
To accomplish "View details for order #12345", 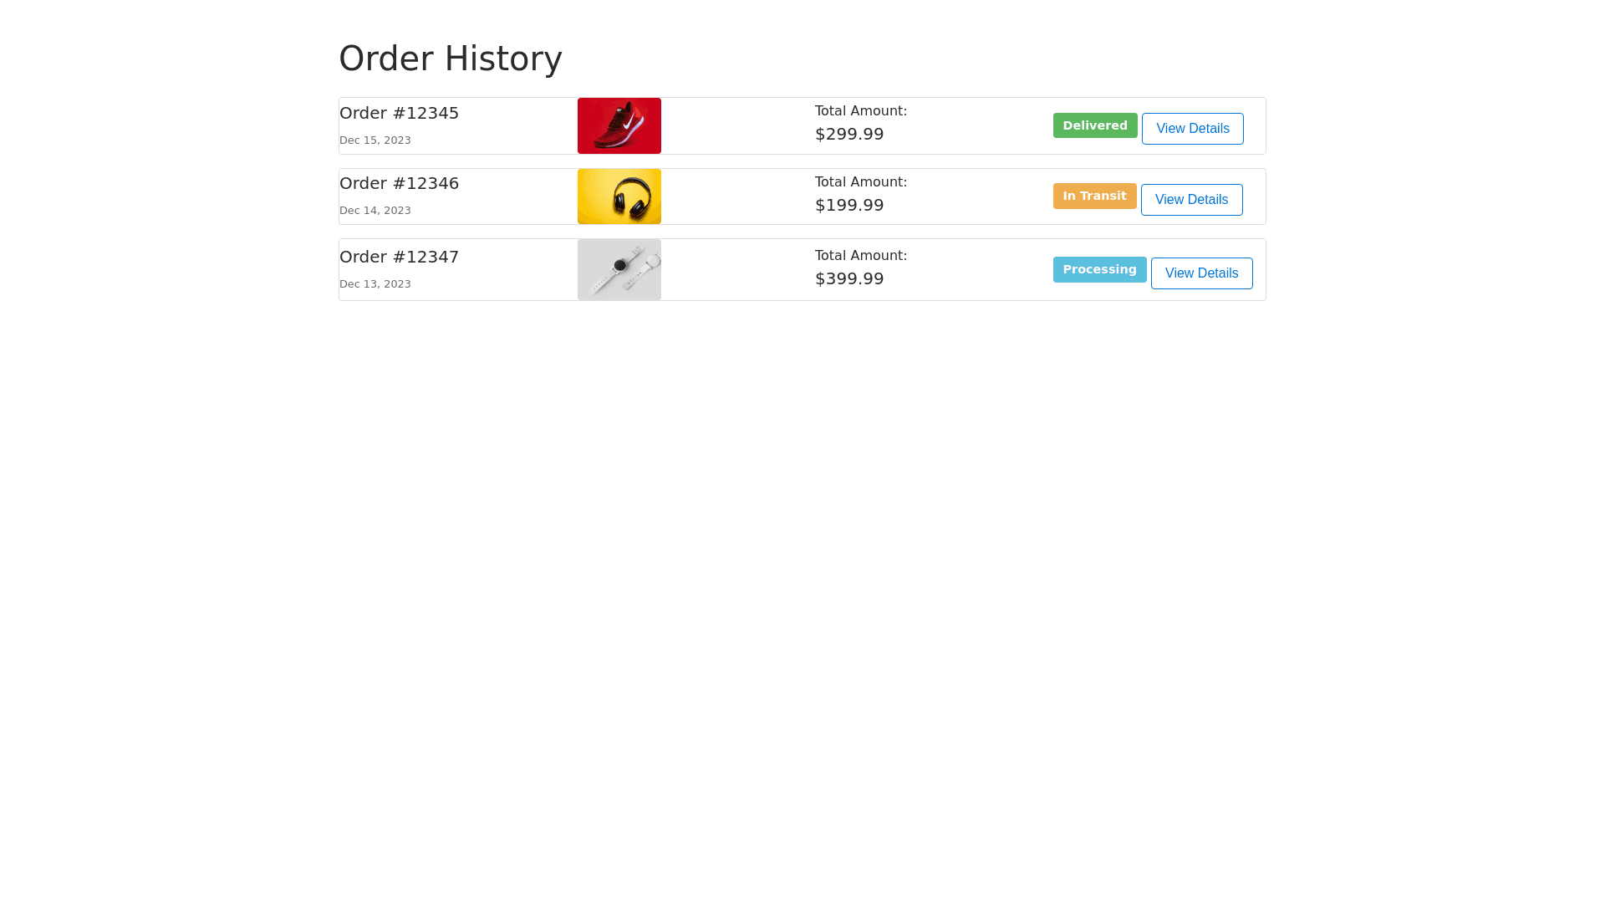I will click(x=1192, y=129).
